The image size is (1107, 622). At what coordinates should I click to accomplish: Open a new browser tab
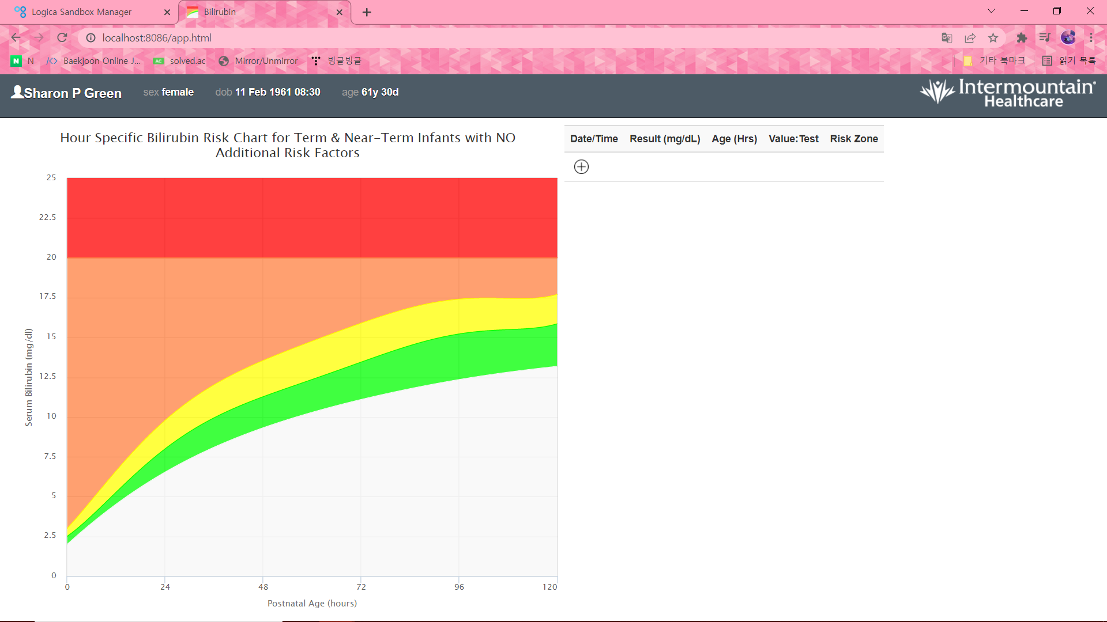coord(367,12)
